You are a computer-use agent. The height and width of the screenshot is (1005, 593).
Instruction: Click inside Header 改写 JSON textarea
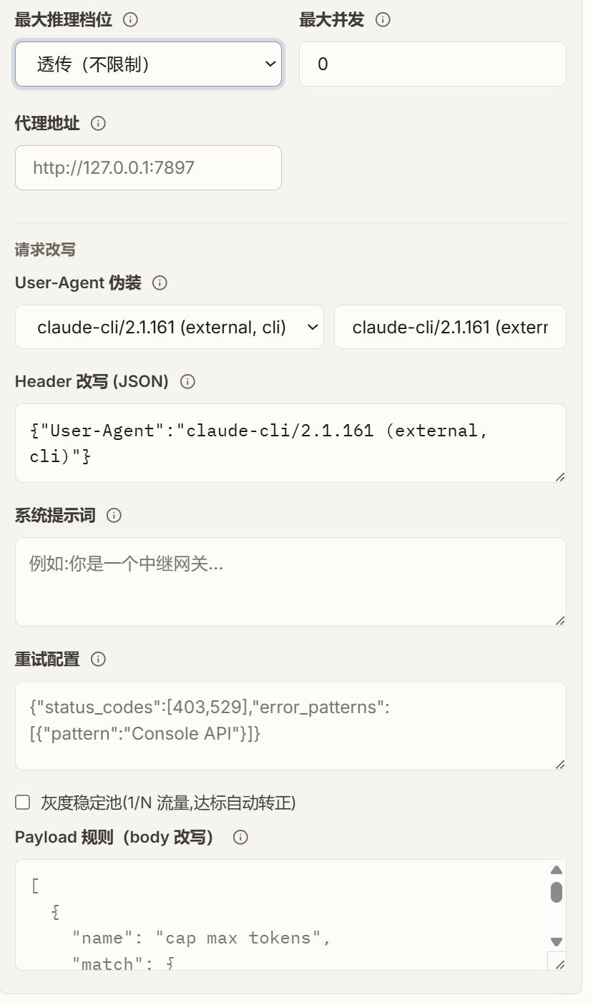click(x=290, y=443)
